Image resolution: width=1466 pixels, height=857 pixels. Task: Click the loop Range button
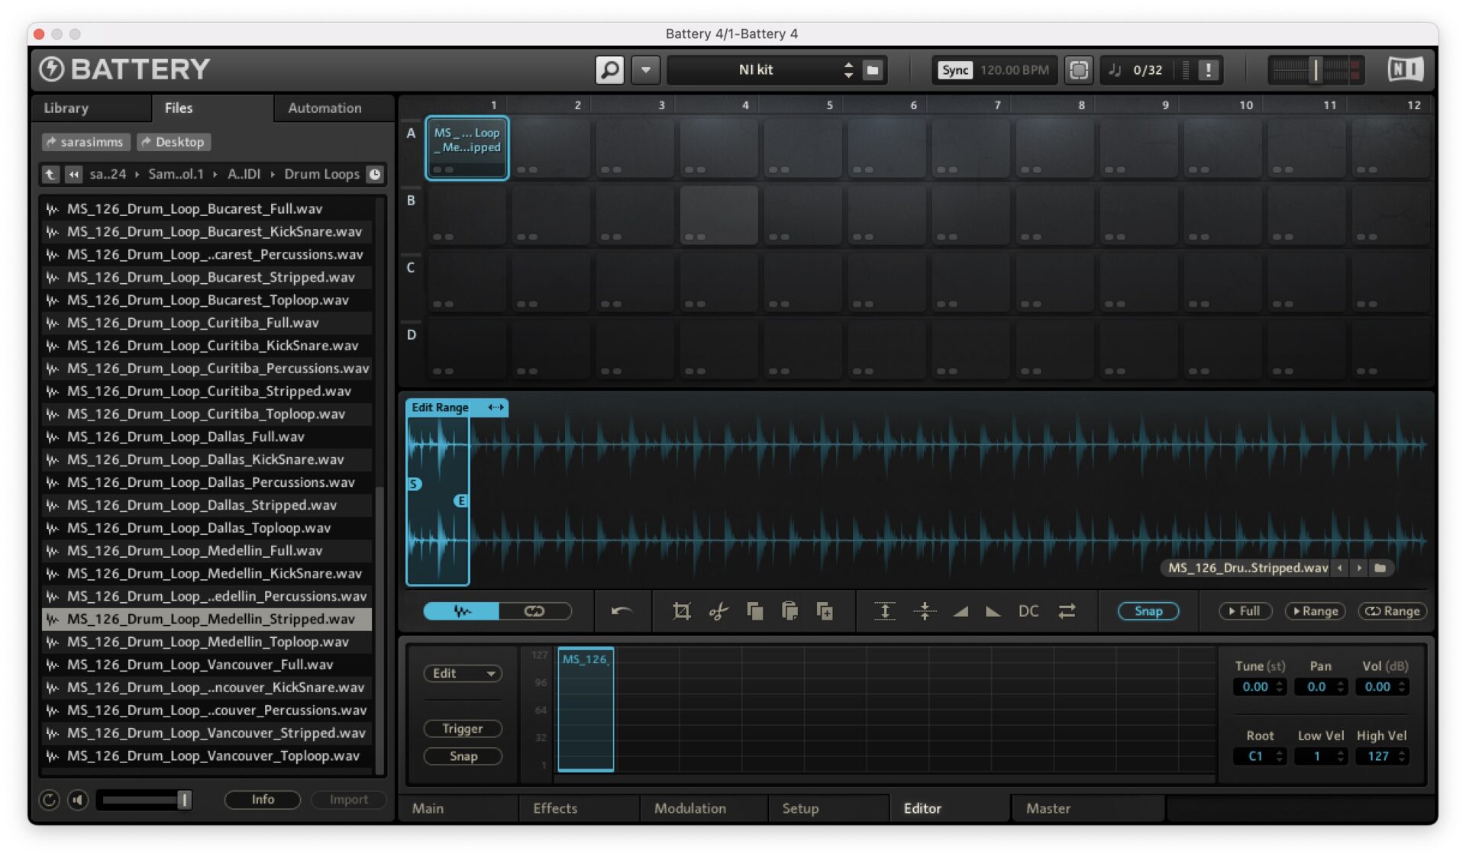point(1392,611)
